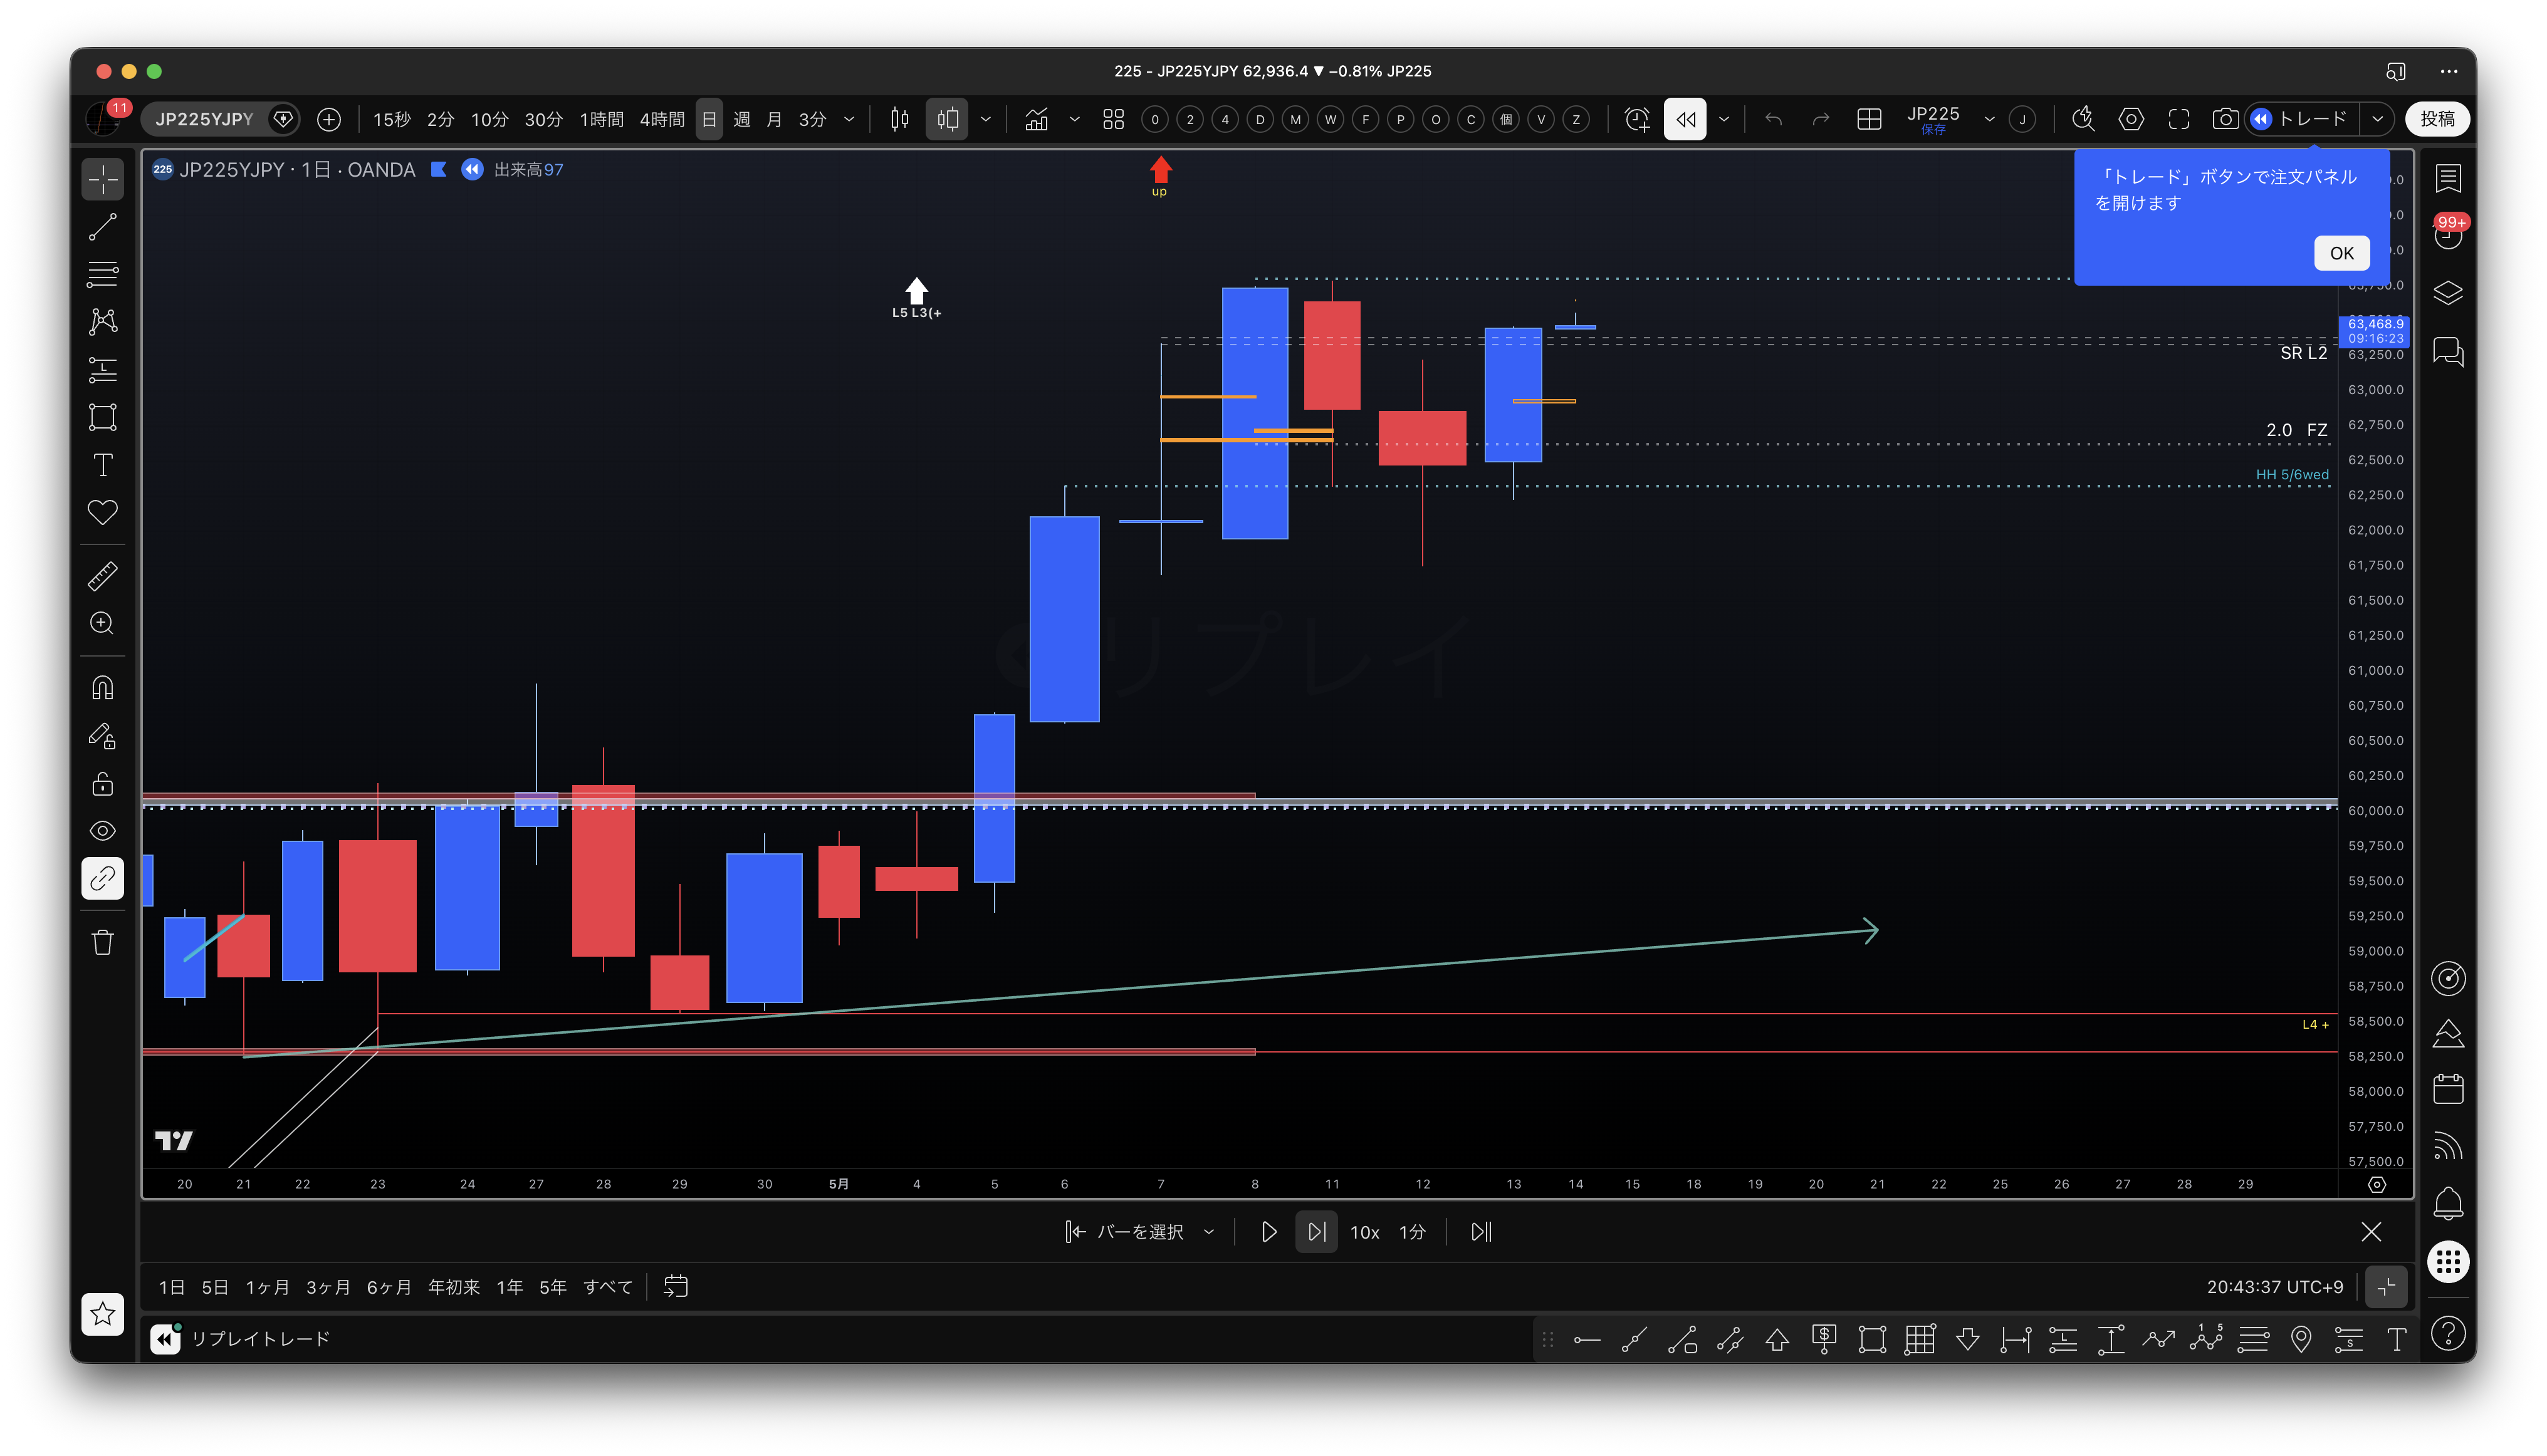Open the Fibonacci tools in left sidebar
Viewport: 2547px width, 1456px height.
pos(102,274)
